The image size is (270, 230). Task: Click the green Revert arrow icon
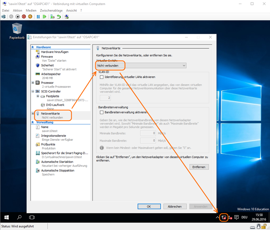click(x=59, y=17)
